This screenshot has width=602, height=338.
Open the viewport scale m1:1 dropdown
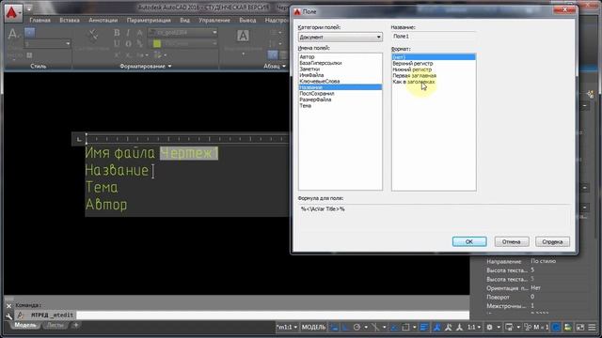[x=287, y=328]
